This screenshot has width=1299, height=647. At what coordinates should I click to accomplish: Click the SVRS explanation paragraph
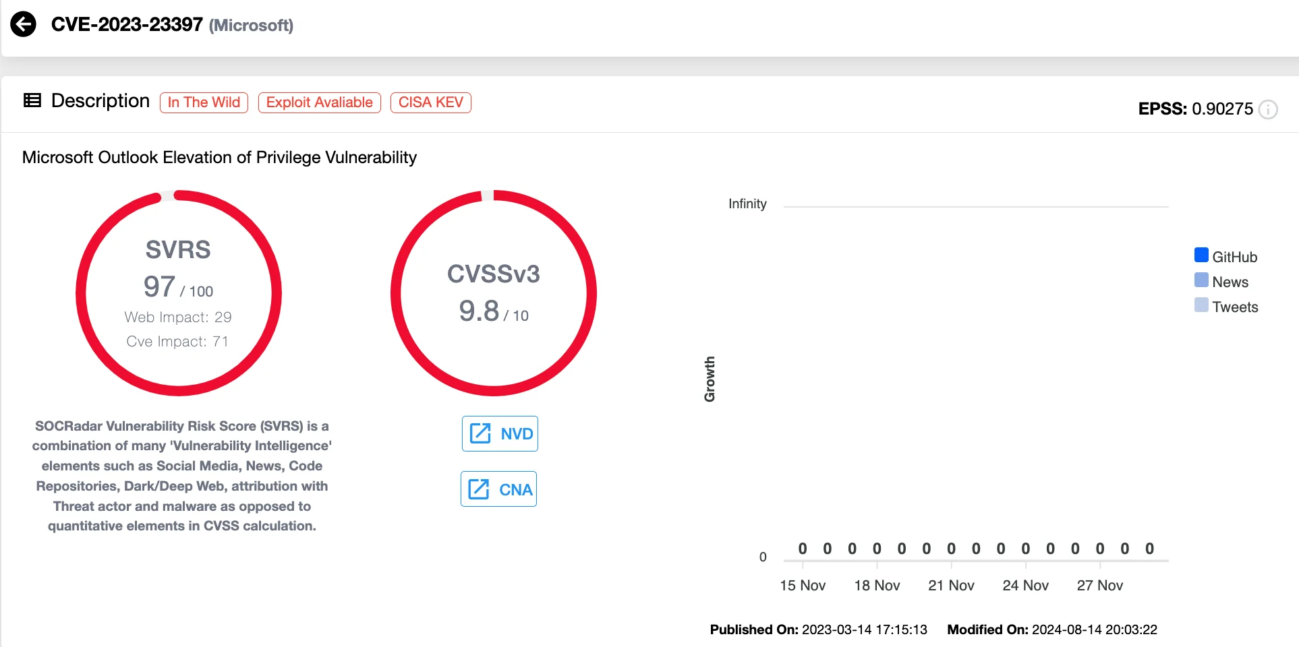182,476
